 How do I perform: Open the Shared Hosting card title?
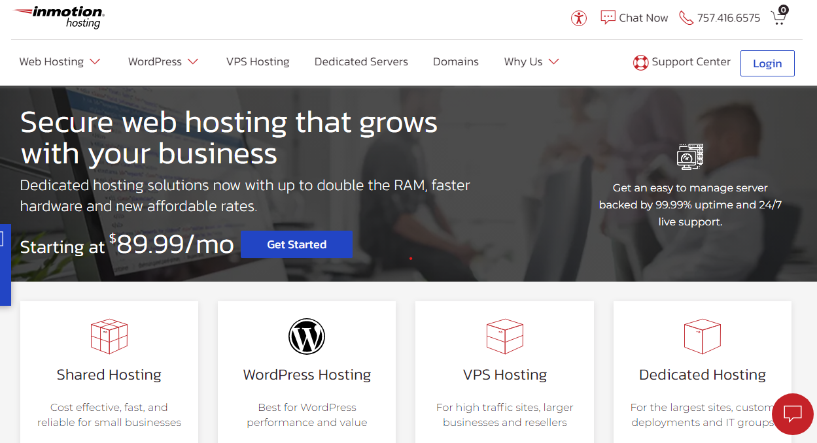pos(109,375)
